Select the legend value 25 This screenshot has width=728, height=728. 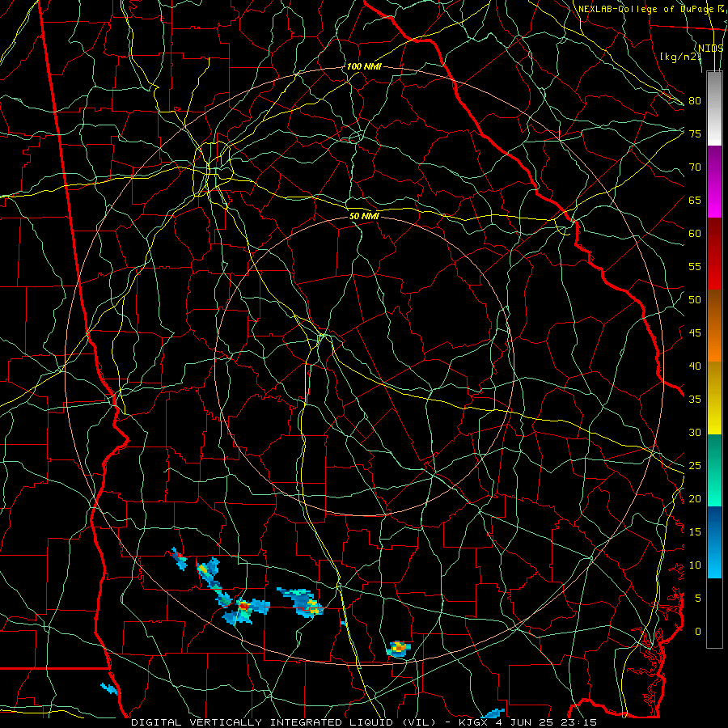[x=695, y=466]
